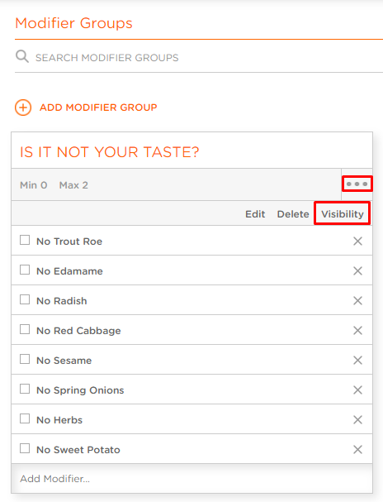The image size is (383, 502).
Task: Click ADD MODIFIER GROUP link
Action: point(98,108)
